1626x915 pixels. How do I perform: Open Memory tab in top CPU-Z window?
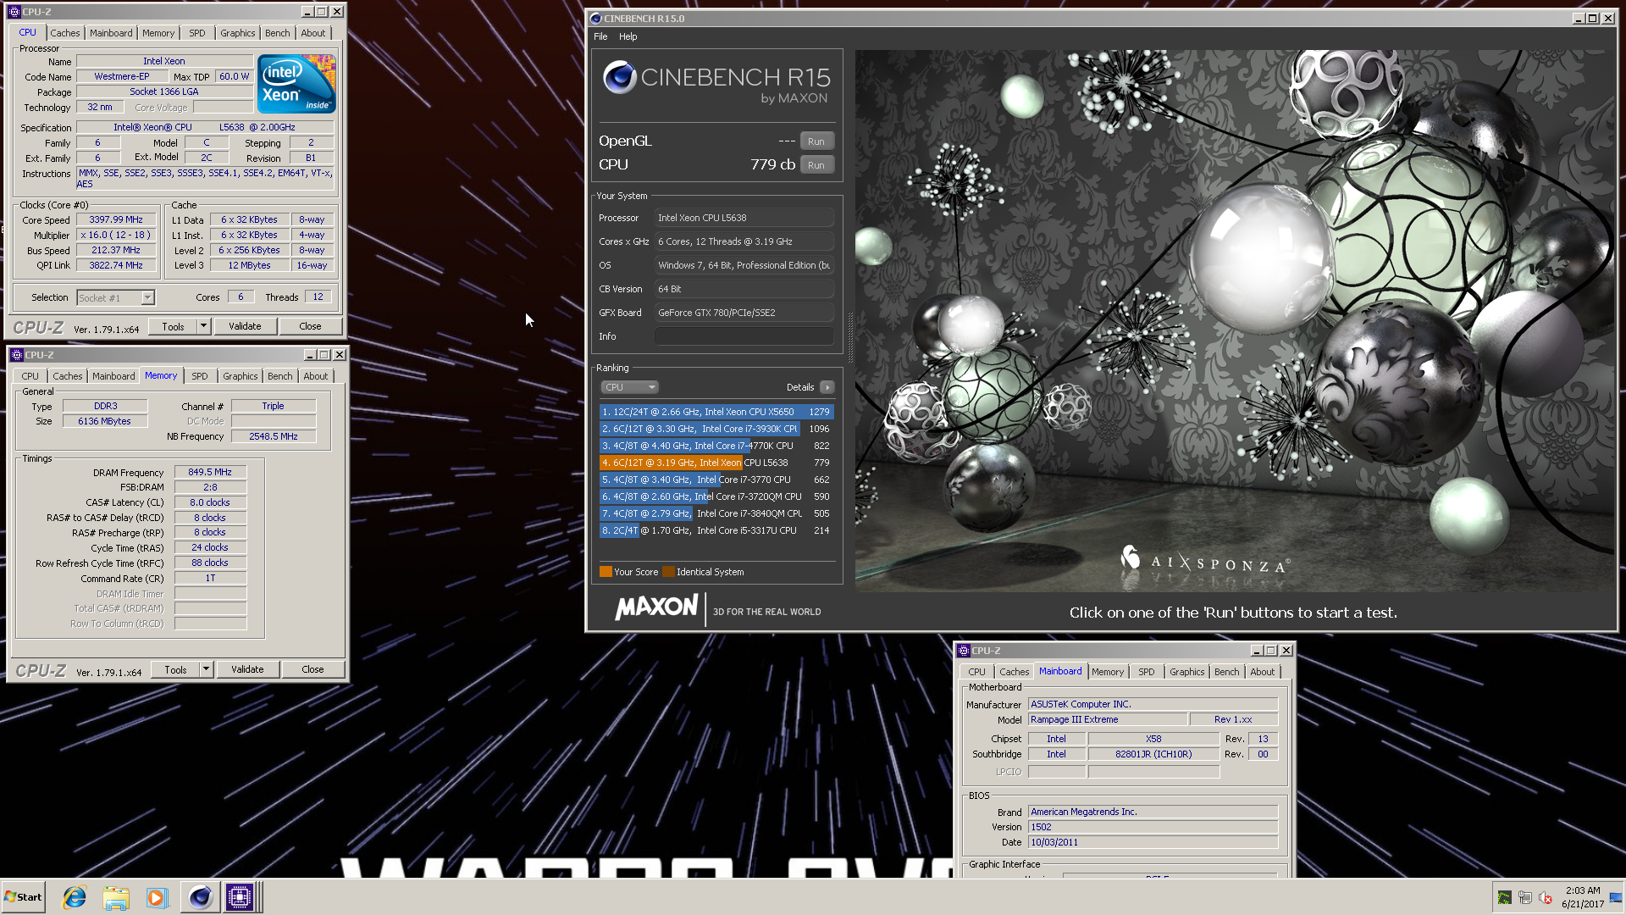158,33
